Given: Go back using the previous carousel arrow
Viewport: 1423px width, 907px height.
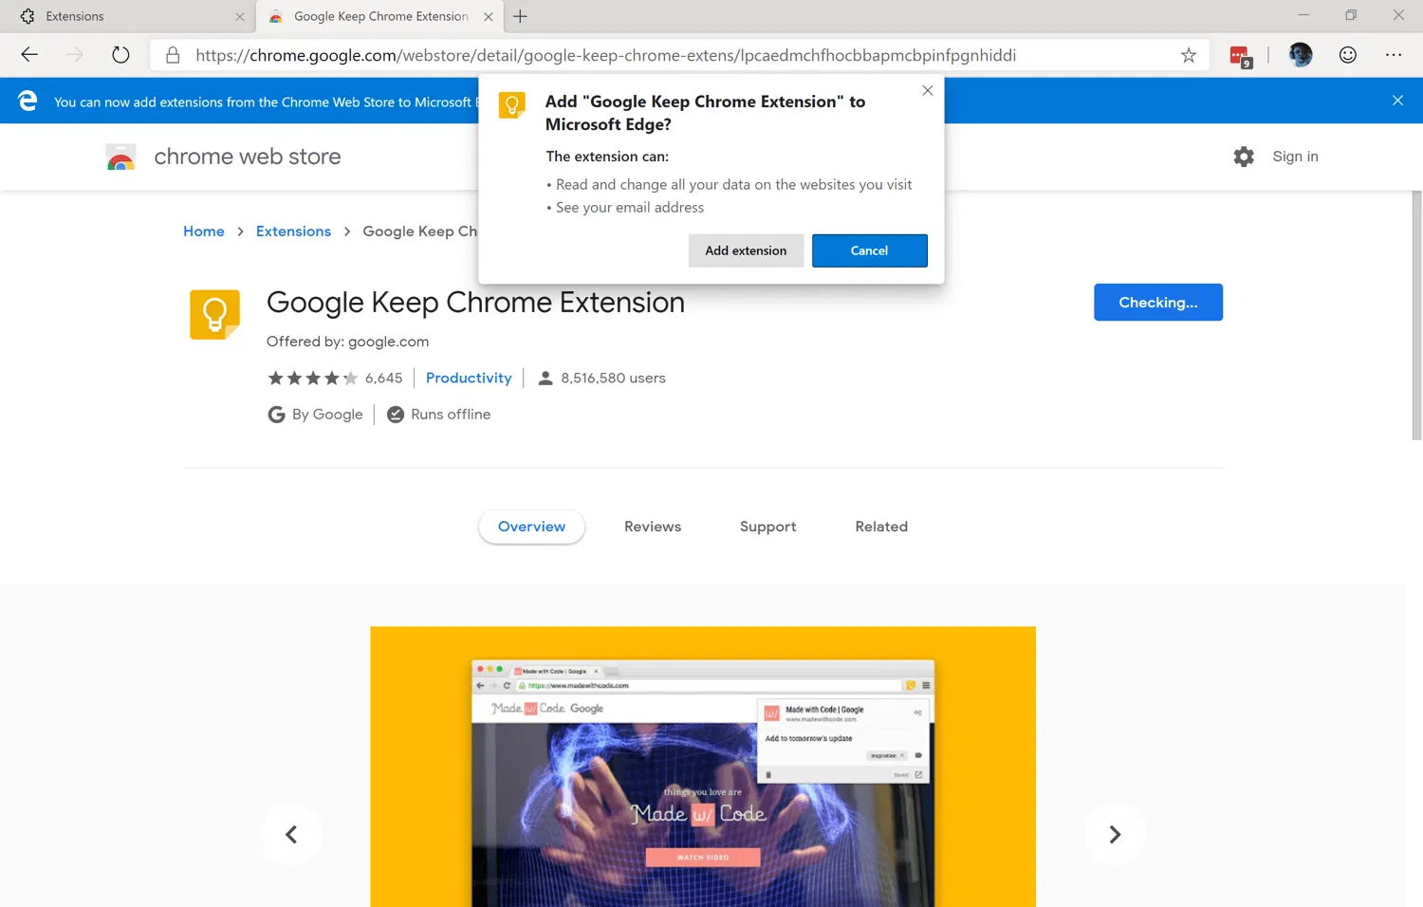Looking at the screenshot, I should [x=291, y=834].
